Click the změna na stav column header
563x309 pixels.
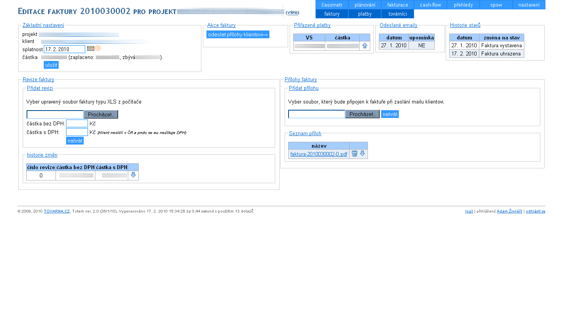(502, 38)
